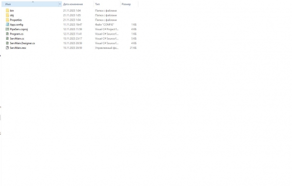
Task: Click the Program.cs file icon
Action: (x=7, y=34)
